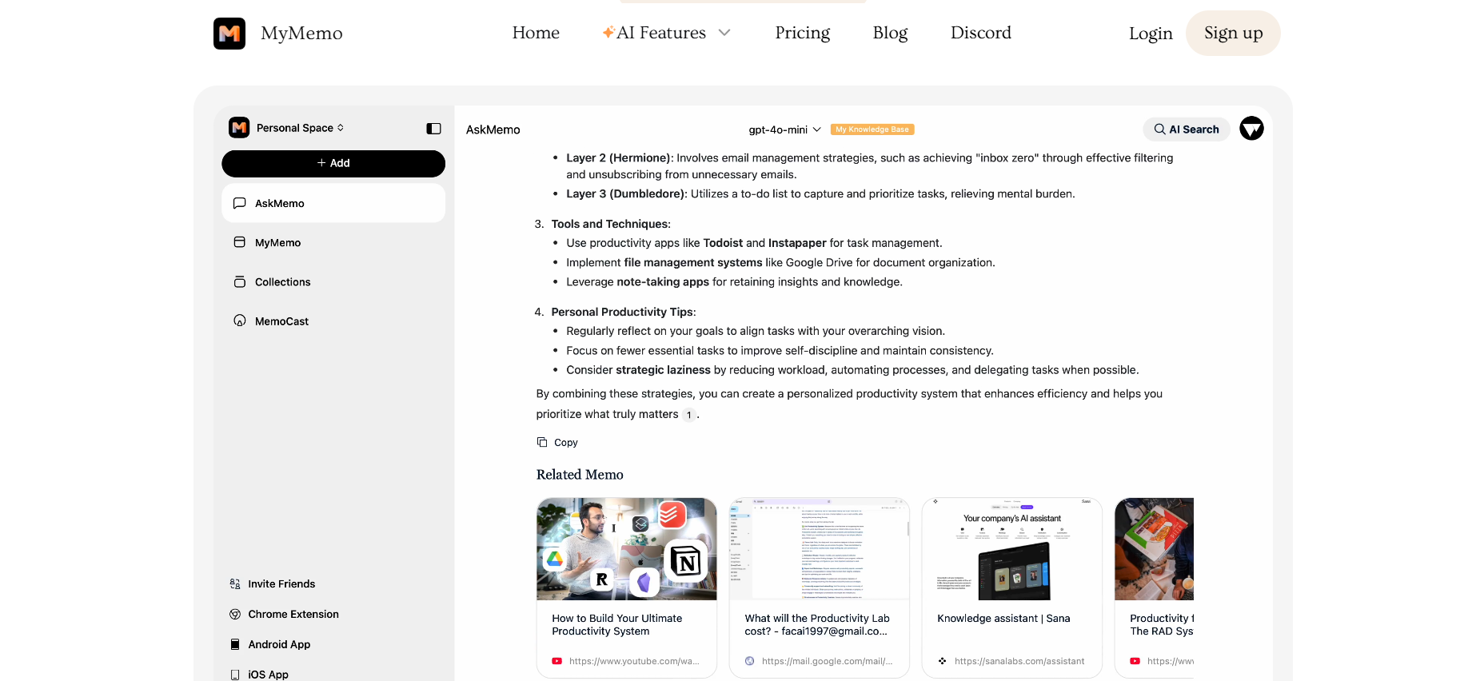Screen dimensions: 1480x681
Task: Copy the answer using the Copy button
Action: click(x=557, y=442)
